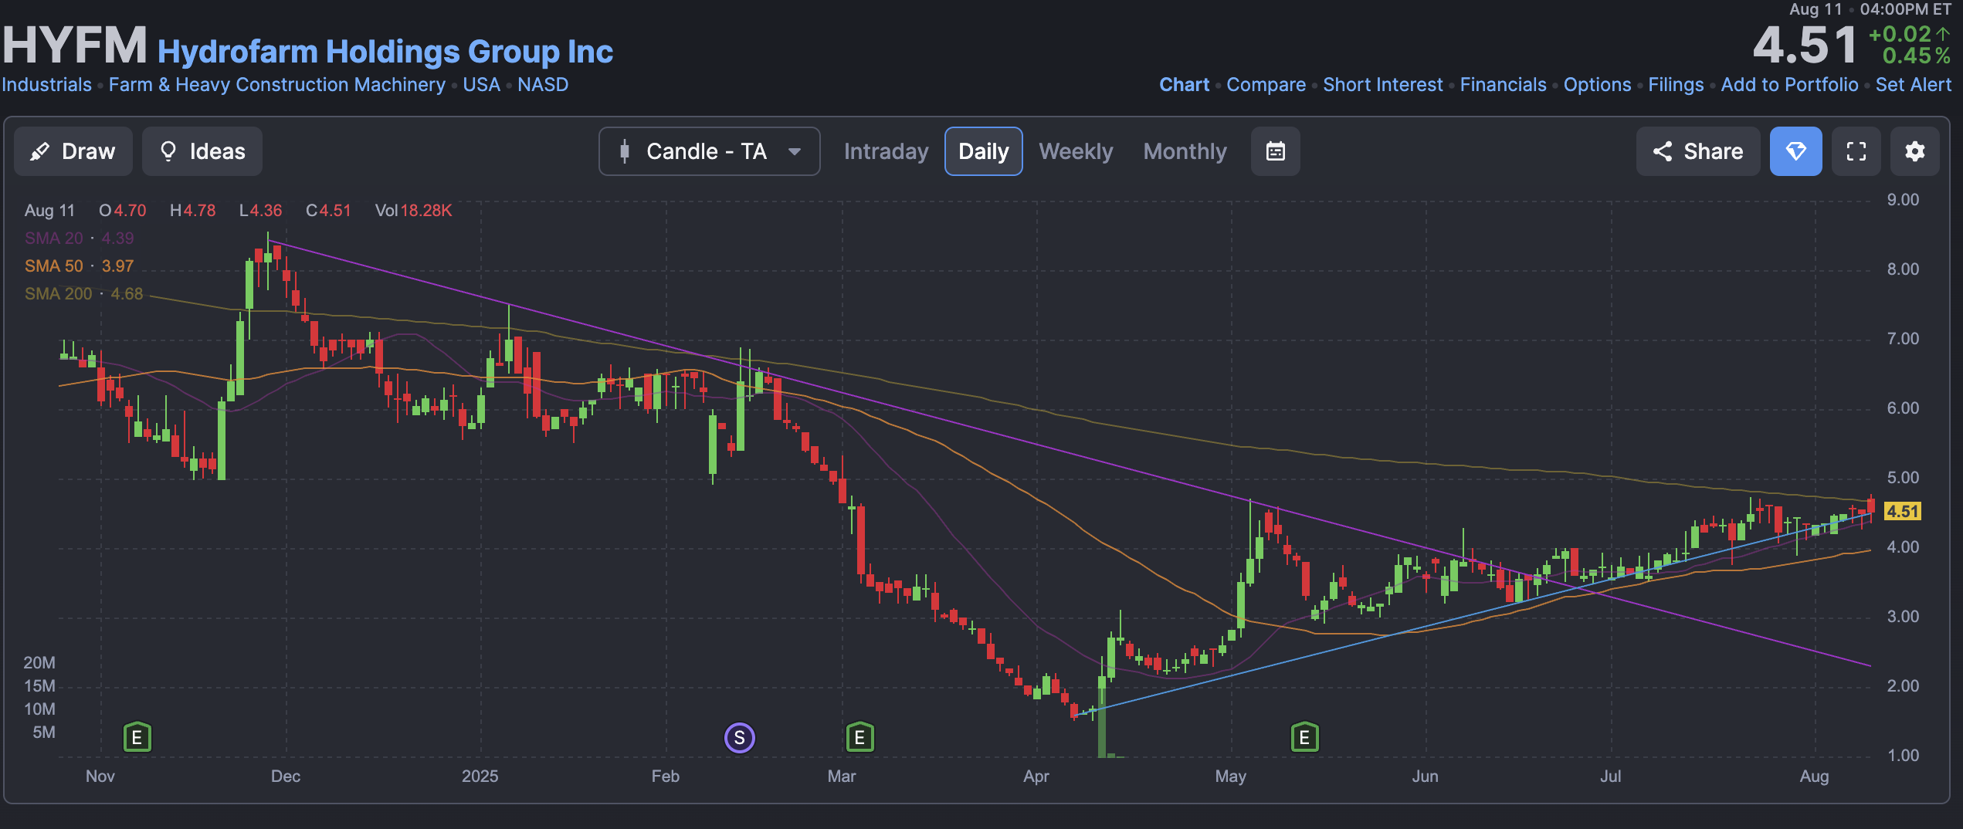Go to the Financials tab
This screenshot has height=829, width=1963.
1503,85
